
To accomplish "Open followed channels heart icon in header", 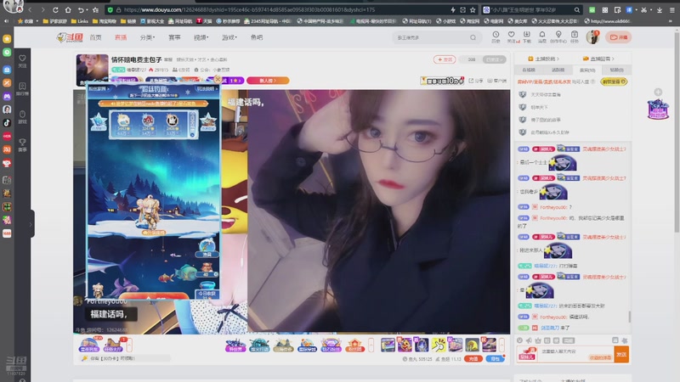I will point(512,37).
